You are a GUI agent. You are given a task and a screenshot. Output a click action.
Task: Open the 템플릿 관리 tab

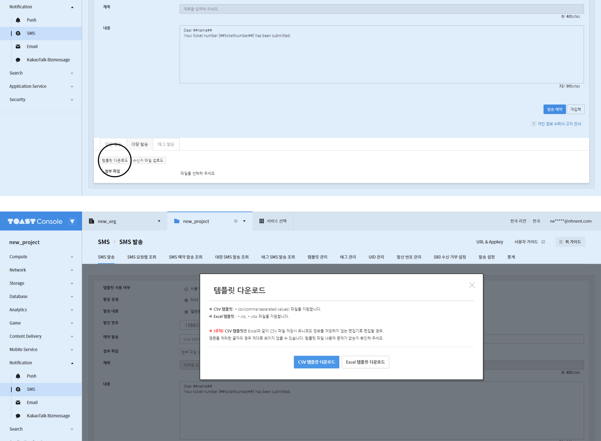[x=317, y=257]
